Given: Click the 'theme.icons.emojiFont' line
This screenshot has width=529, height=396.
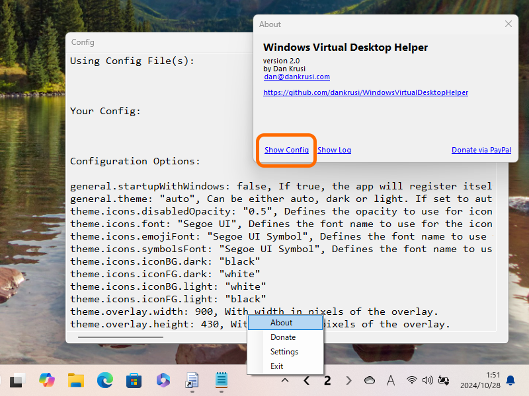Looking at the screenshot, I should pyautogui.click(x=282, y=236).
